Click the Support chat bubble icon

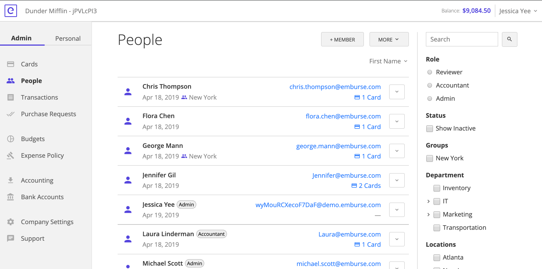[11, 238]
